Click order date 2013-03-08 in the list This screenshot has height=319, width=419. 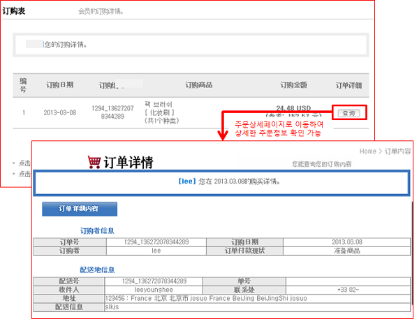(60, 113)
